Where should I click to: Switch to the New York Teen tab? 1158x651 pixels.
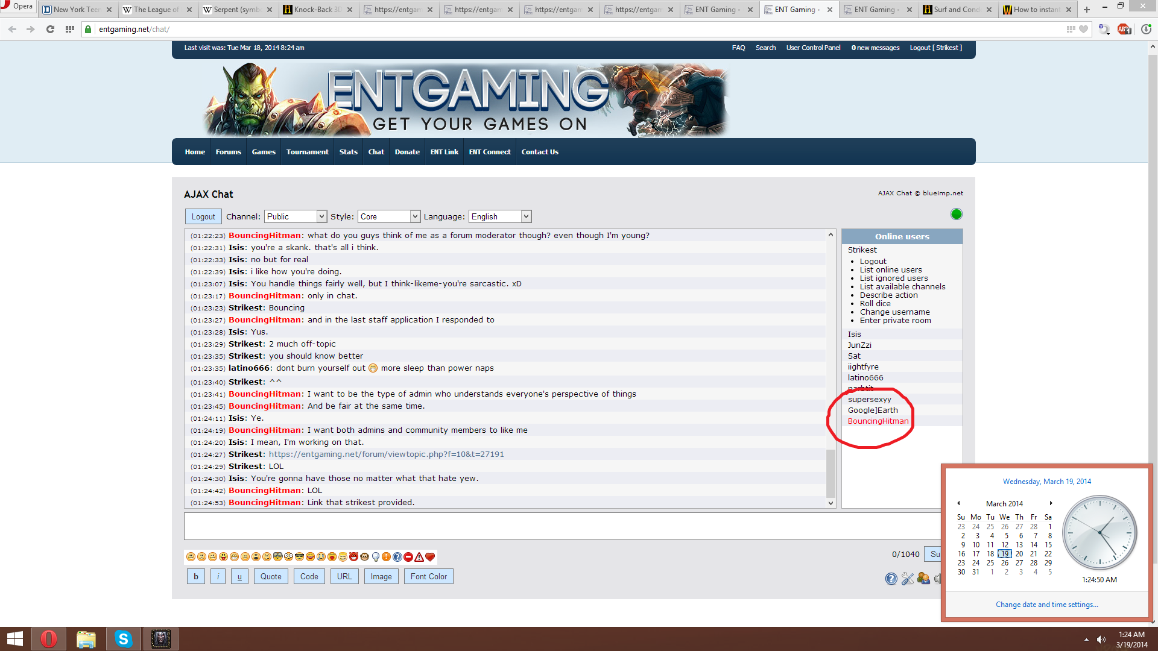77,10
